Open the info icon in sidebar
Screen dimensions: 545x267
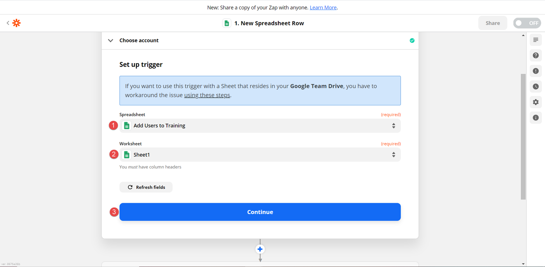535,118
